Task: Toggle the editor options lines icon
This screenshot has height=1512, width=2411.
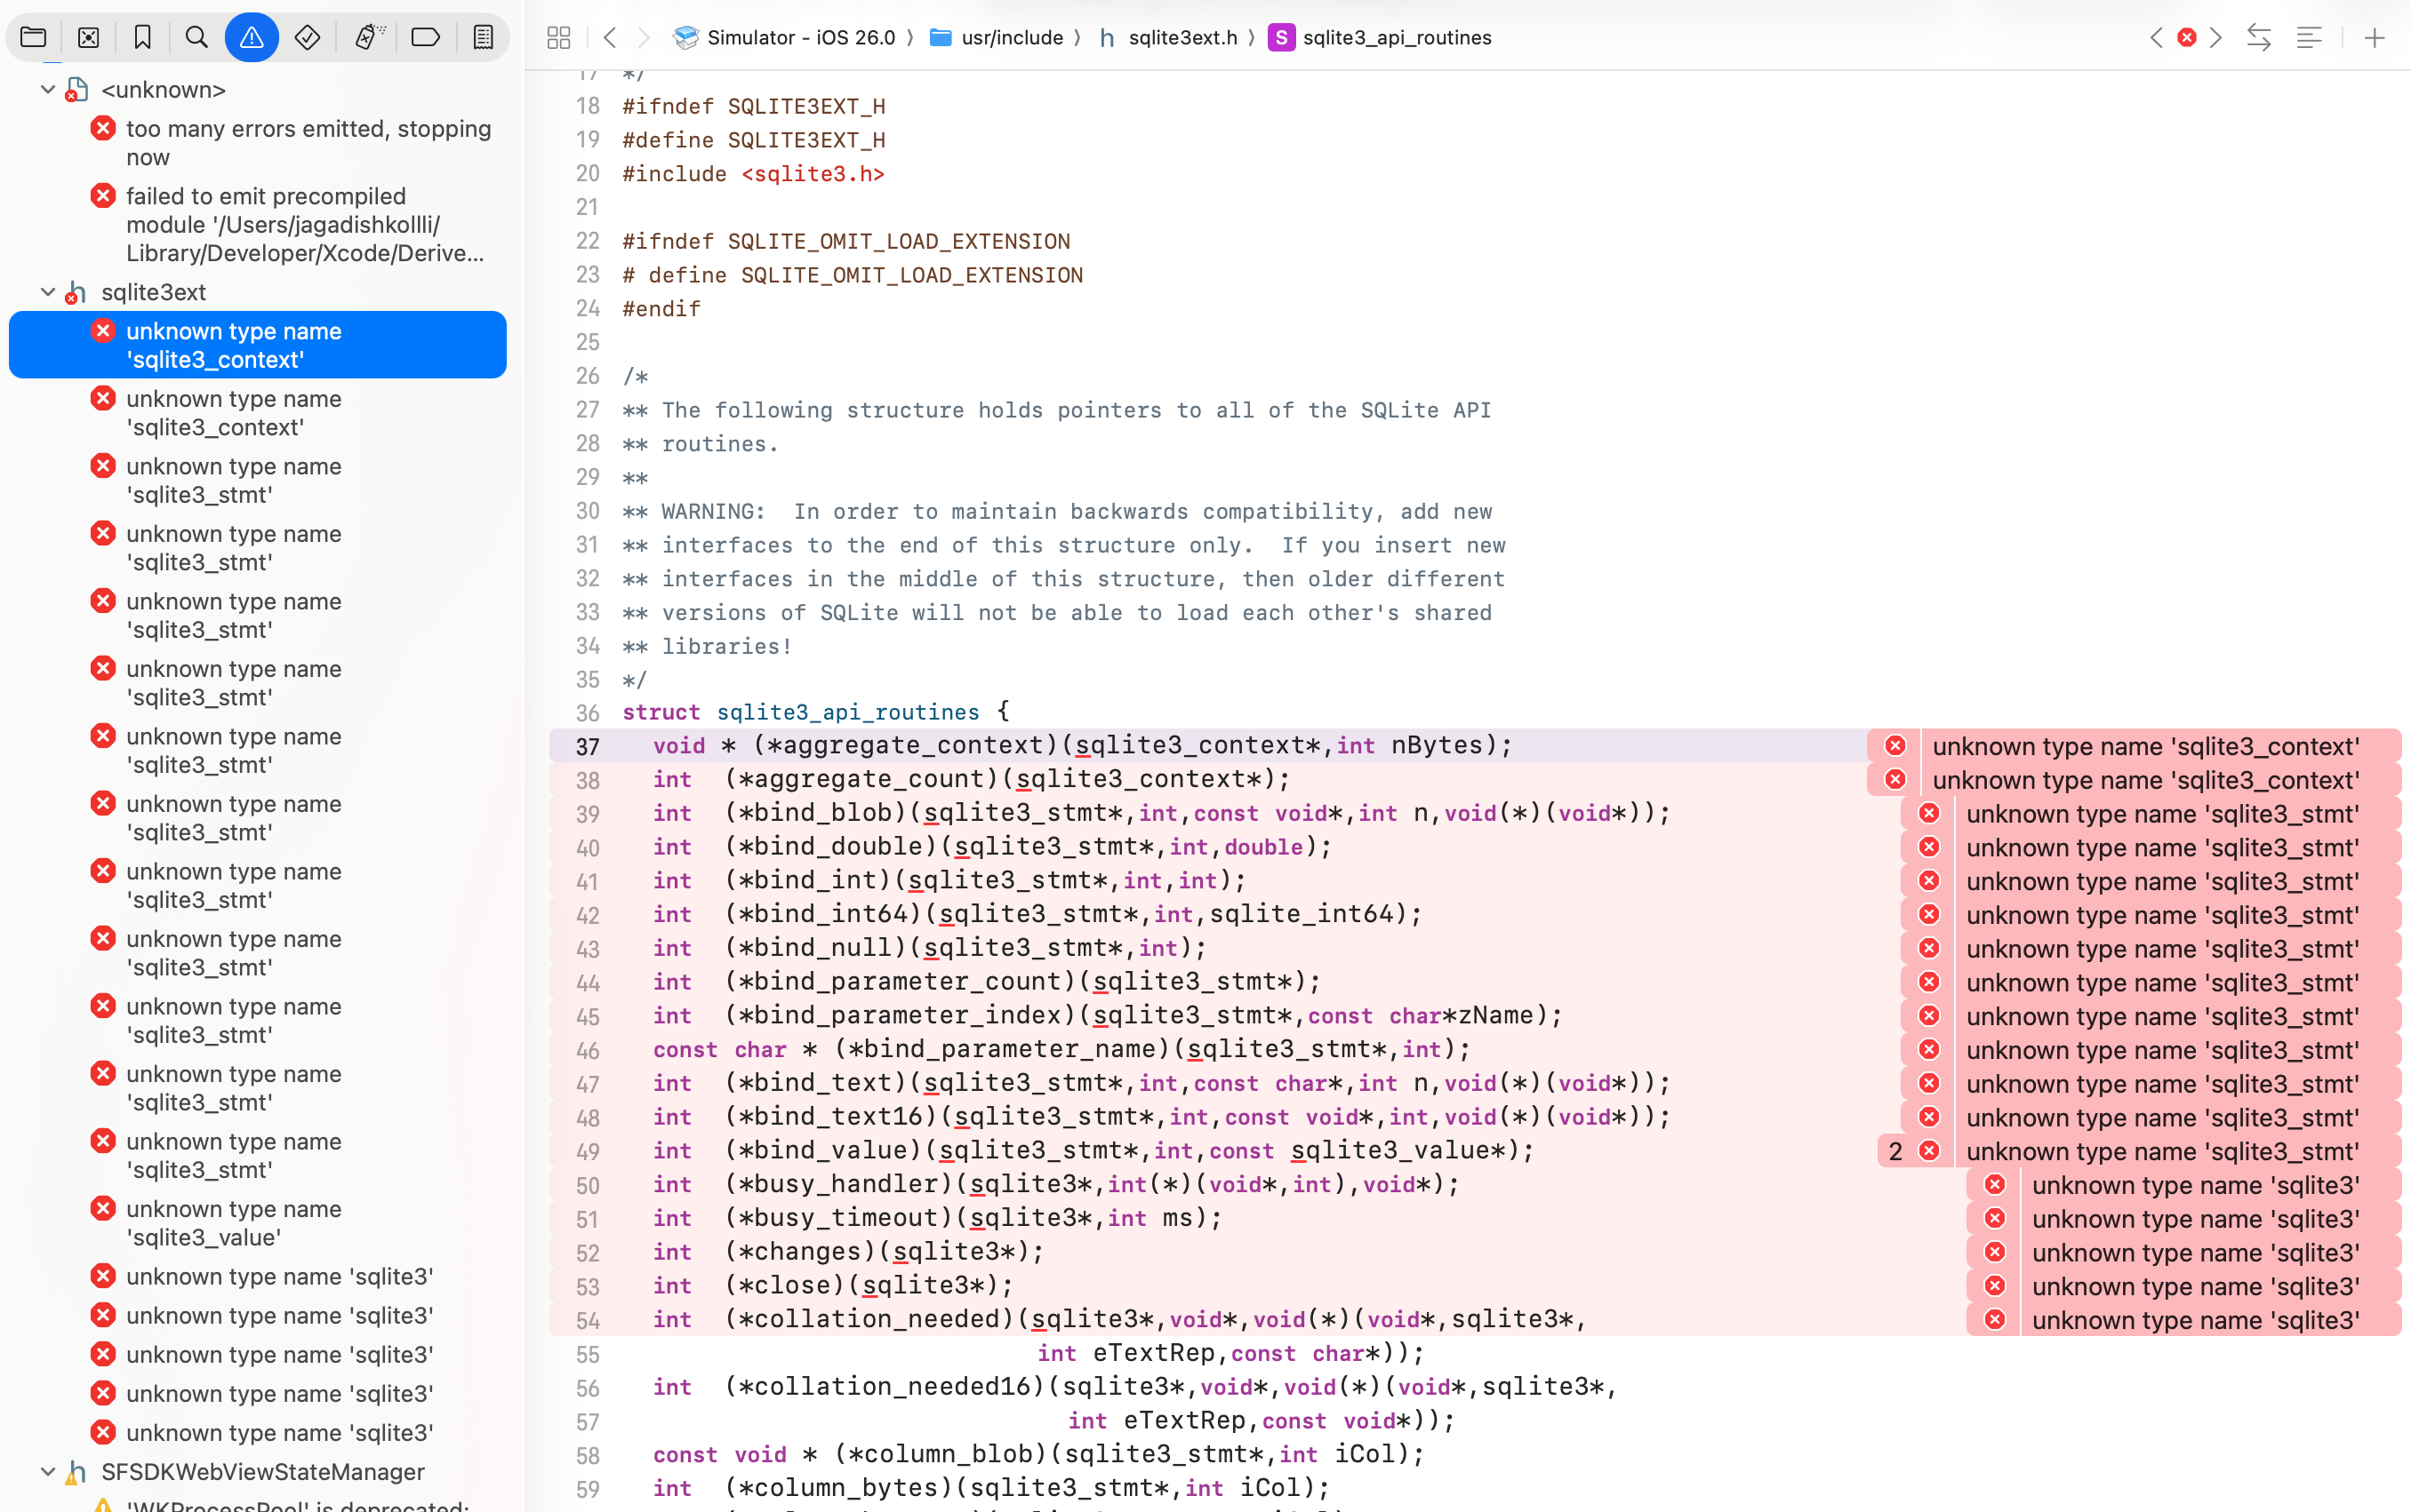Action: 2309,38
